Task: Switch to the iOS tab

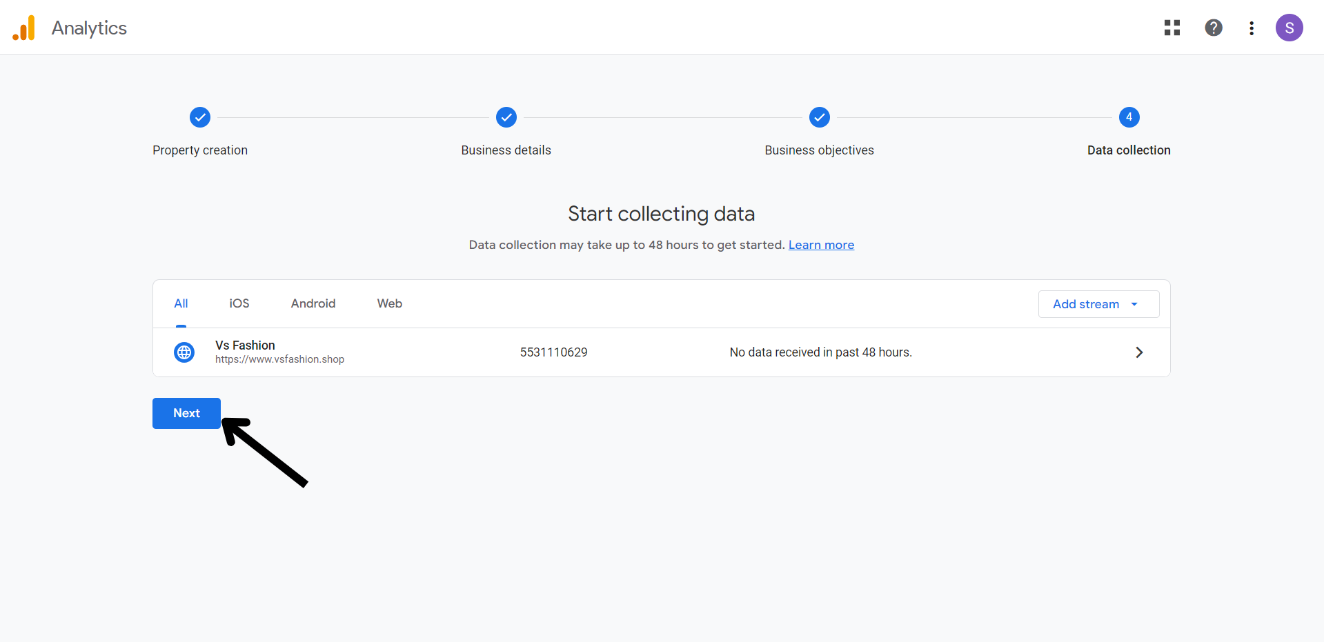Action: (x=239, y=303)
